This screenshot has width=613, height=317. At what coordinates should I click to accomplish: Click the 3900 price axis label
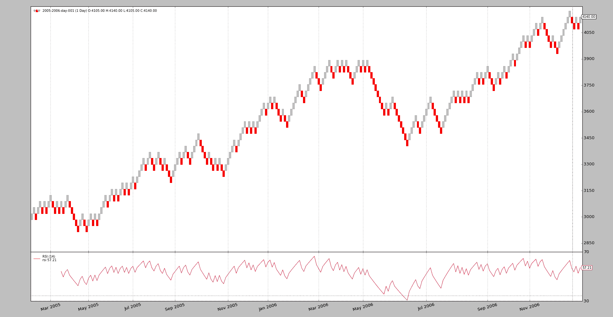coord(589,59)
